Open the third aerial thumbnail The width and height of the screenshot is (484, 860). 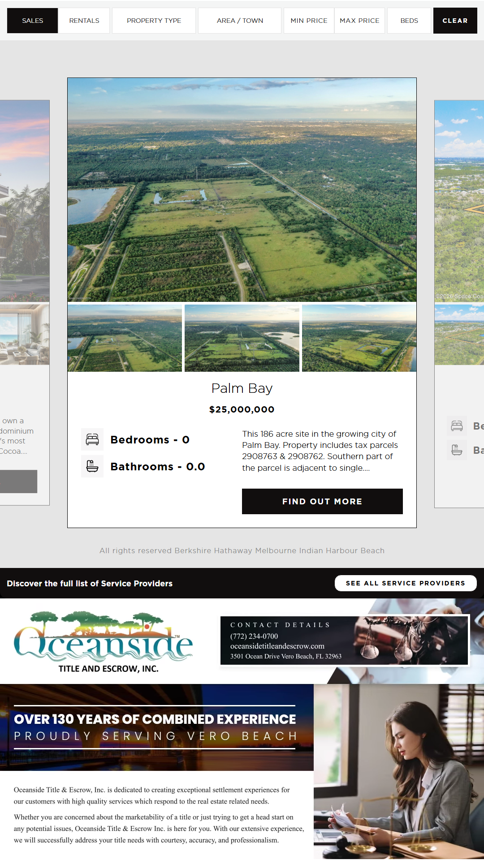pyautogui.click(x=359, y=338)
